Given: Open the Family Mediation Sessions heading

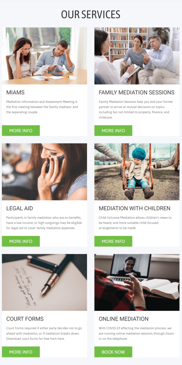Looking at the screenshot, I should [x=137, y=92].
